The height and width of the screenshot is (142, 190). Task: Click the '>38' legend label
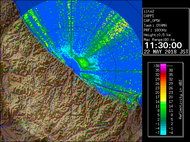point(156,66)
